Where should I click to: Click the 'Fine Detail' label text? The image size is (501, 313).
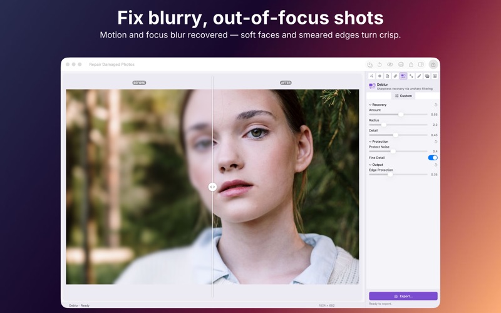(x=377, y=158)
